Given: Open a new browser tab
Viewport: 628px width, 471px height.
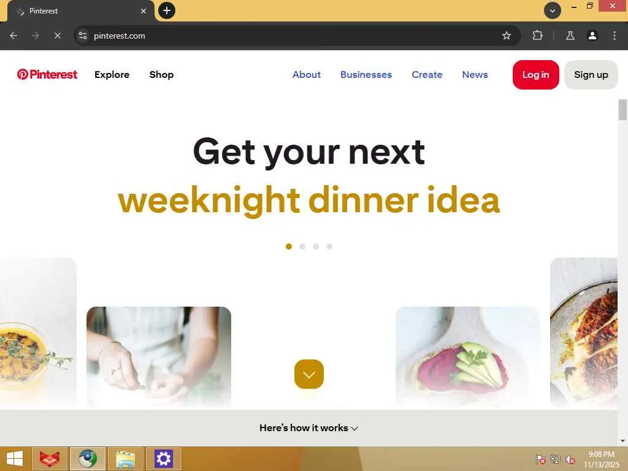Looking at the screenshot, I should pyautogui.click(x=167, y=10).
